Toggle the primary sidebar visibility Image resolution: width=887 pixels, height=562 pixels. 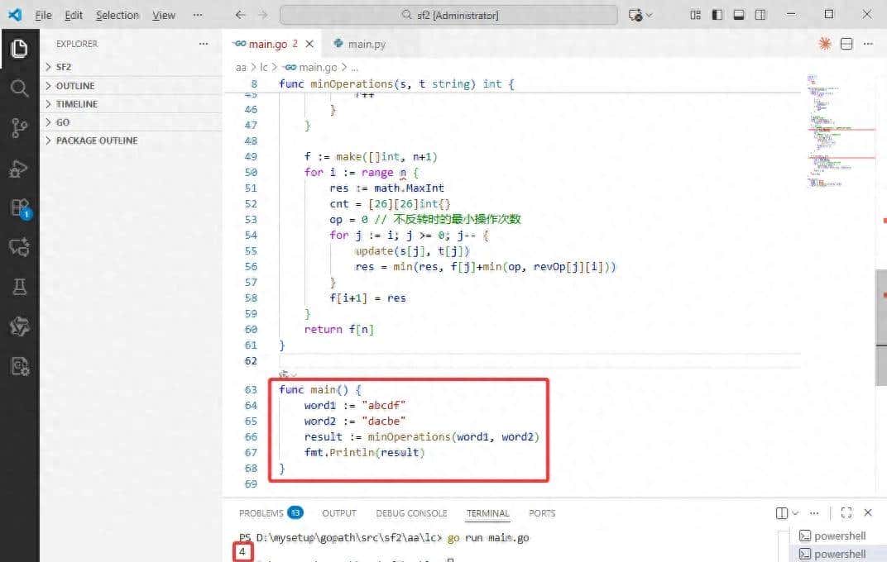point(717,15)
